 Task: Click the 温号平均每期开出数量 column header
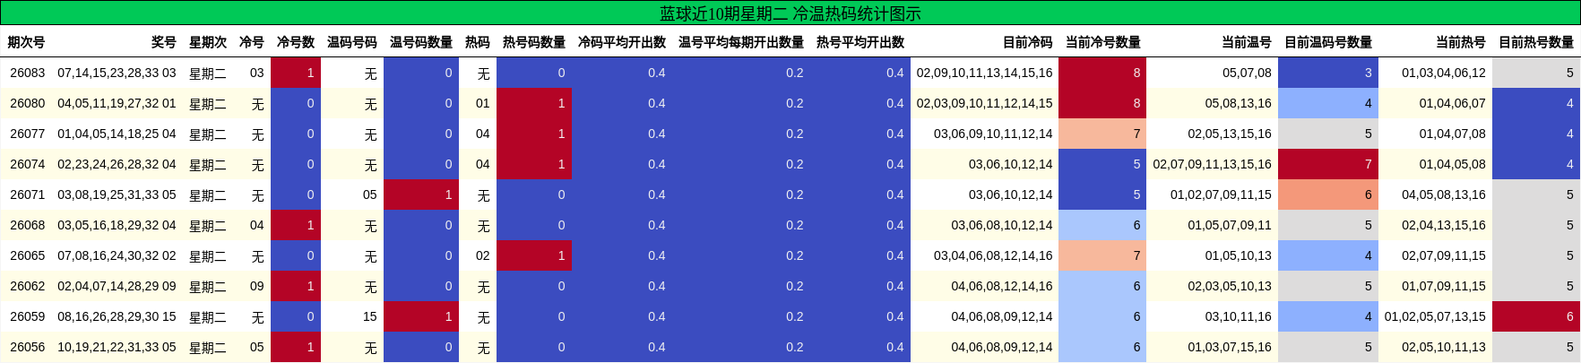click(741, 42)
